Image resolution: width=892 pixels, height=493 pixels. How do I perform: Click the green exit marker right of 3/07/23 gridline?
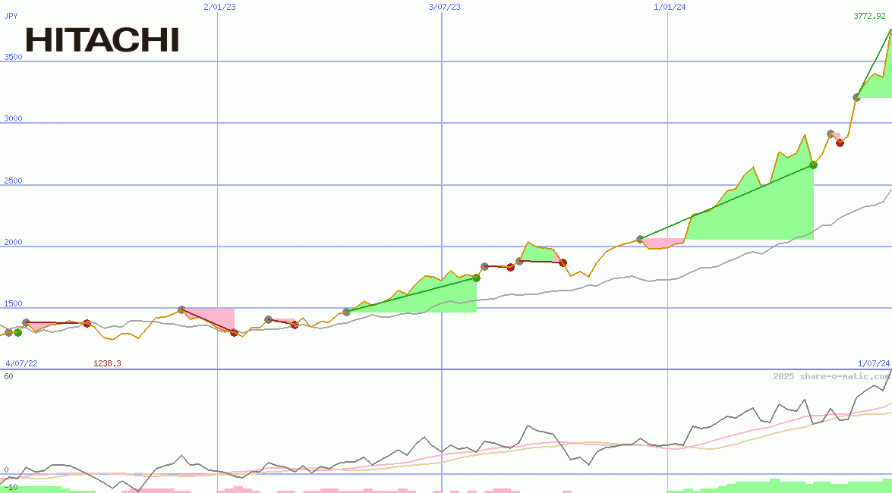477,278
